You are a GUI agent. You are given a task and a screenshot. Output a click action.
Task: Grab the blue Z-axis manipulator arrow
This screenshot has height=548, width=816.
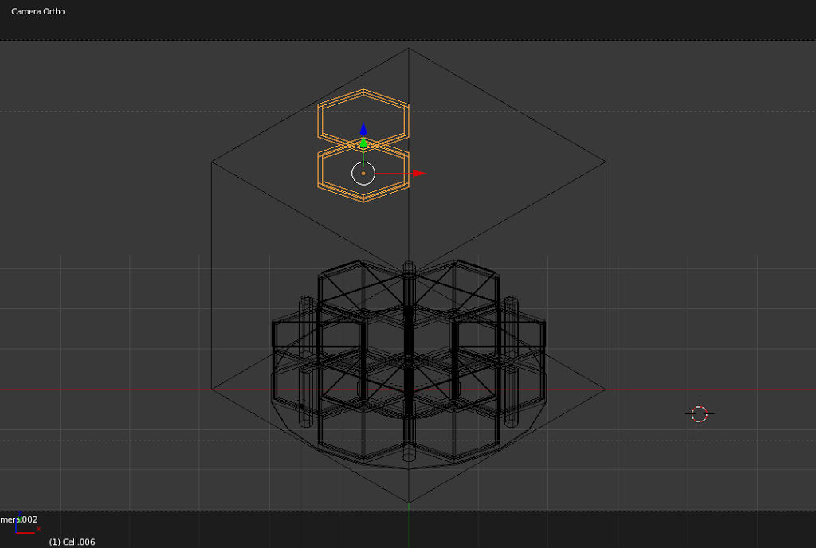point(363,129)
